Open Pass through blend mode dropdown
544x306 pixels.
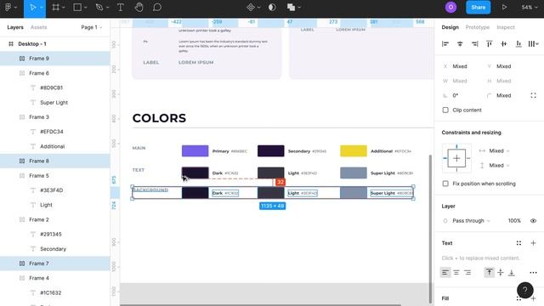point(471,221)
